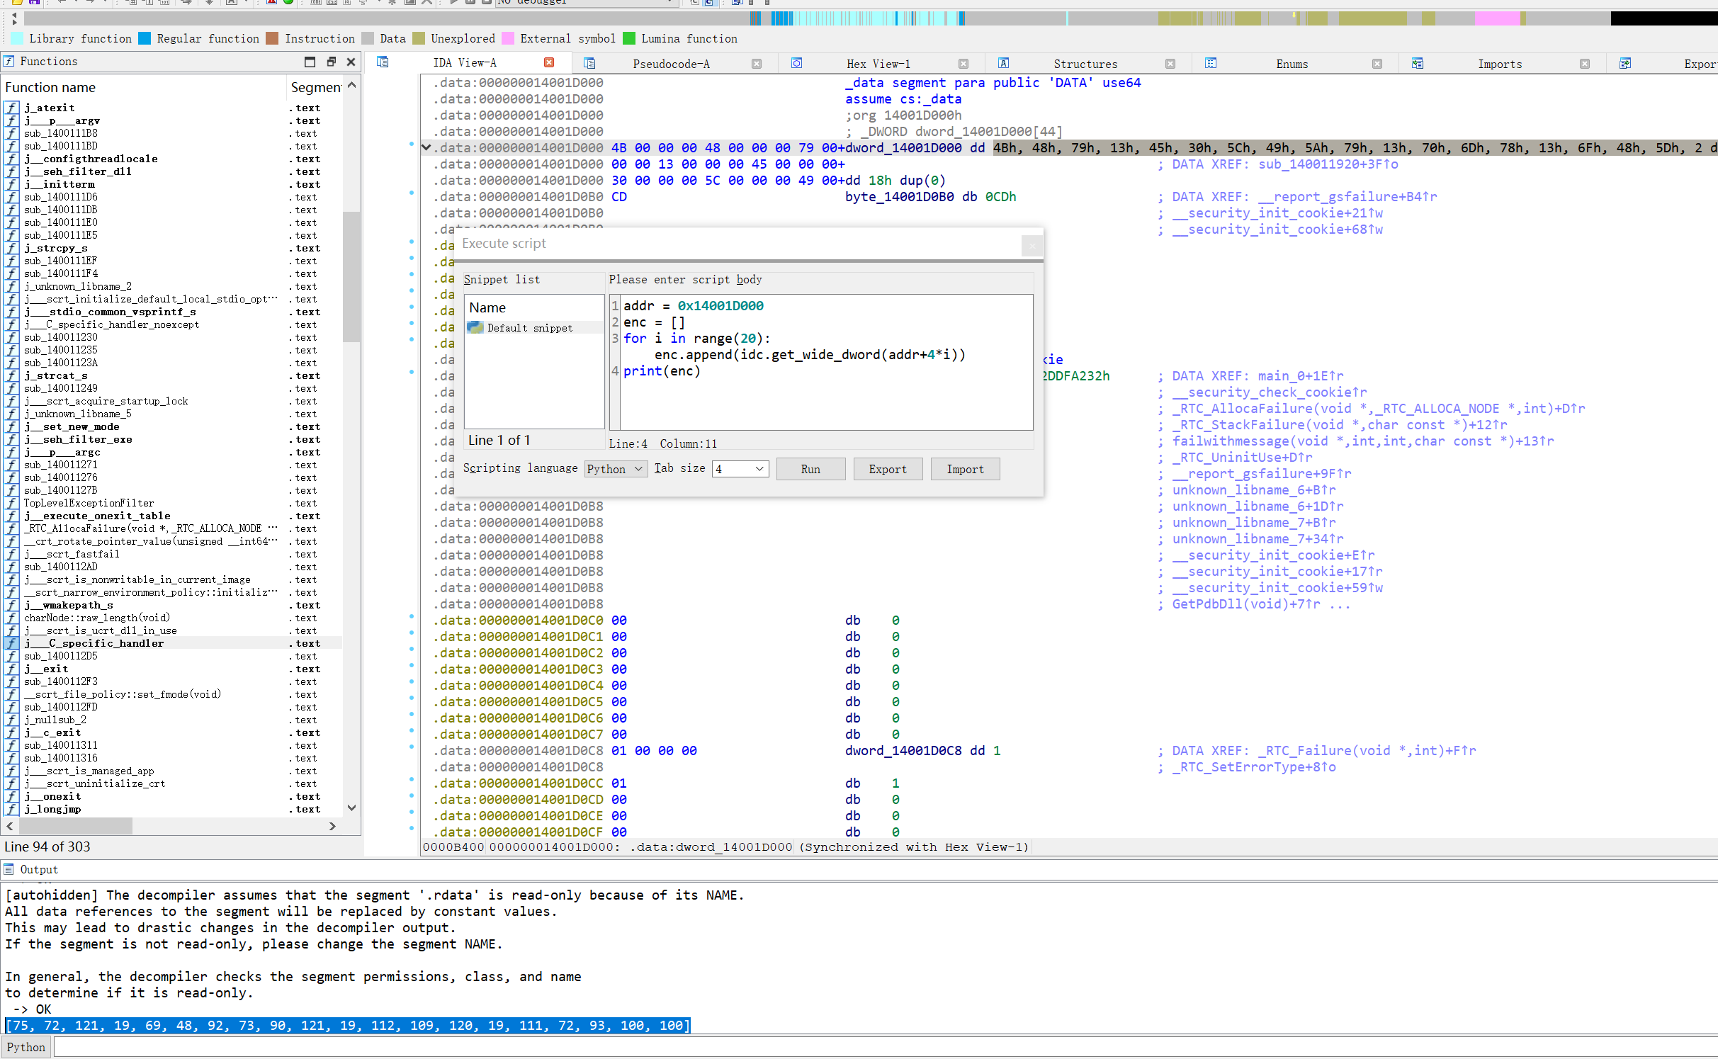The width and height of the screenshot is (1718, 1059).
Task: Click Export button in Execute script
Action: point(887,469)
